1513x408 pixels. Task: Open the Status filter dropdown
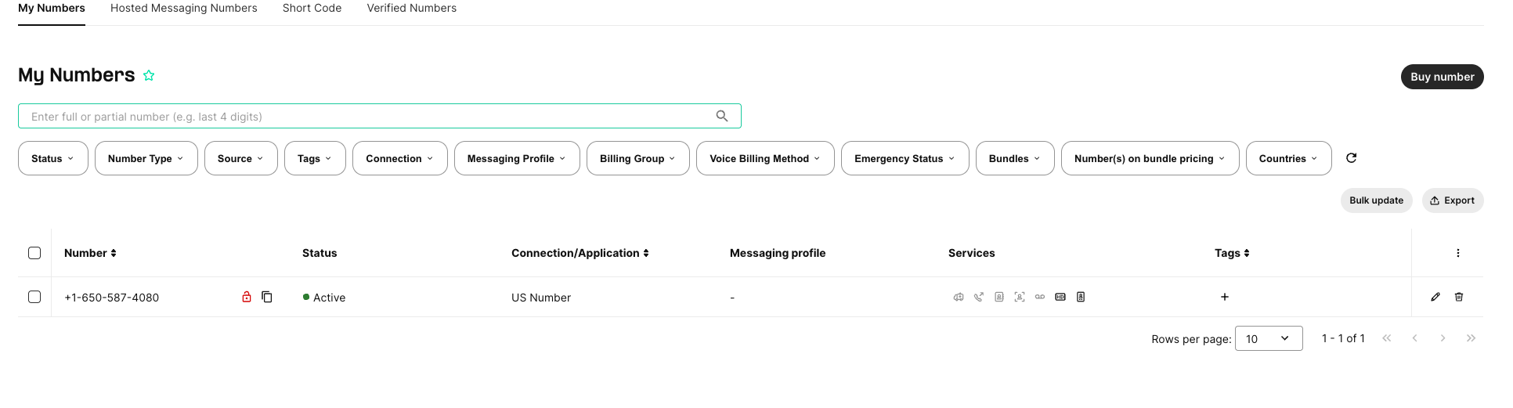coord(53,158)
